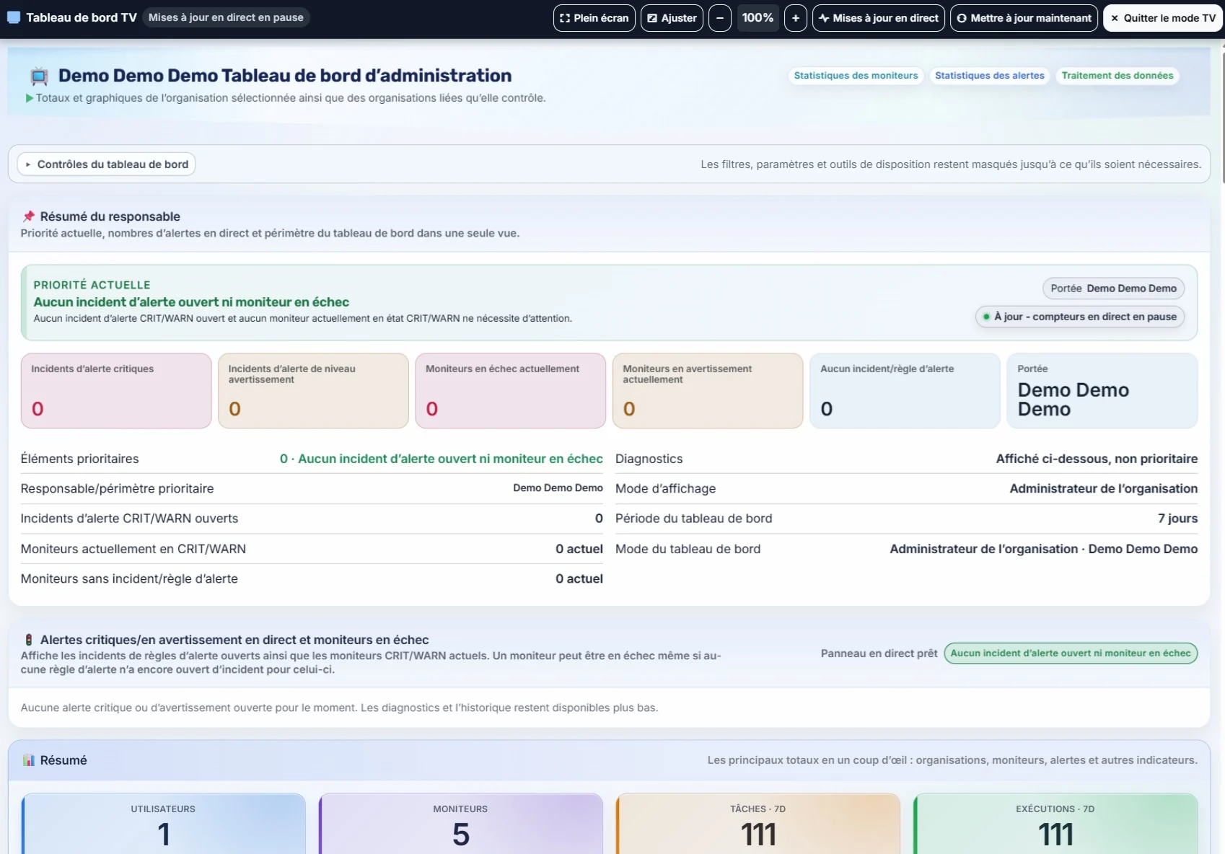Open Traitement des données link
1225x854 pixels.
point(1118,76)
